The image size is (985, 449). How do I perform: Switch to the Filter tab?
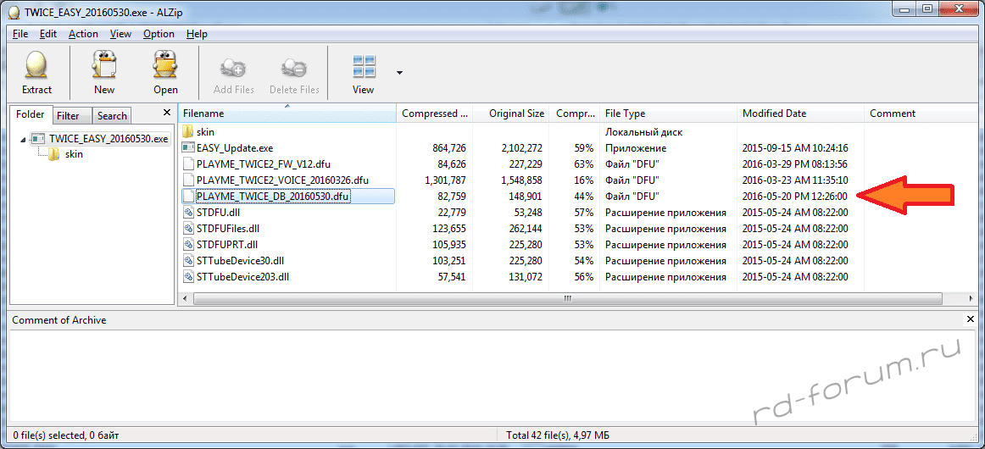(68, 116)
